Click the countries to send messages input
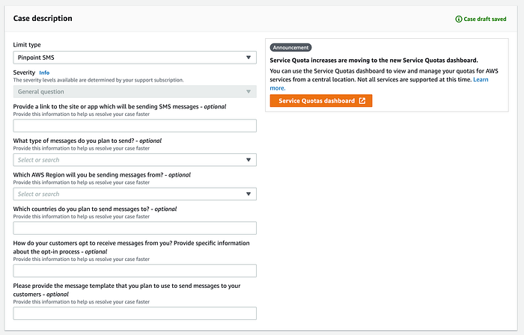Image resolution: width=524 pixels, height=335 pixels. pyautogui.click(x=135, y=228)
